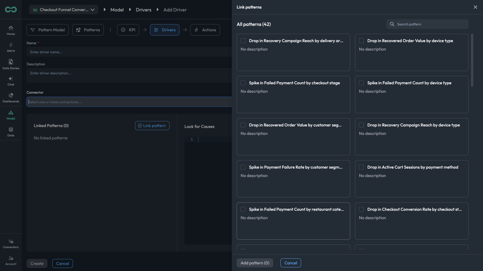Click the search magnifier icon
The image size is (483, 271).
[x=392, y=24]
